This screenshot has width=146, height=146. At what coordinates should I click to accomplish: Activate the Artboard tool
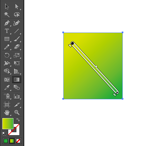click(x=7, y=105)
